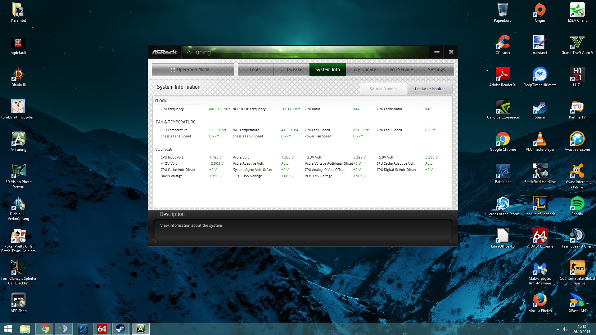Click the League of Legends icon
Viewport: 596px width, 335px height.
click(x=540, y=204)
